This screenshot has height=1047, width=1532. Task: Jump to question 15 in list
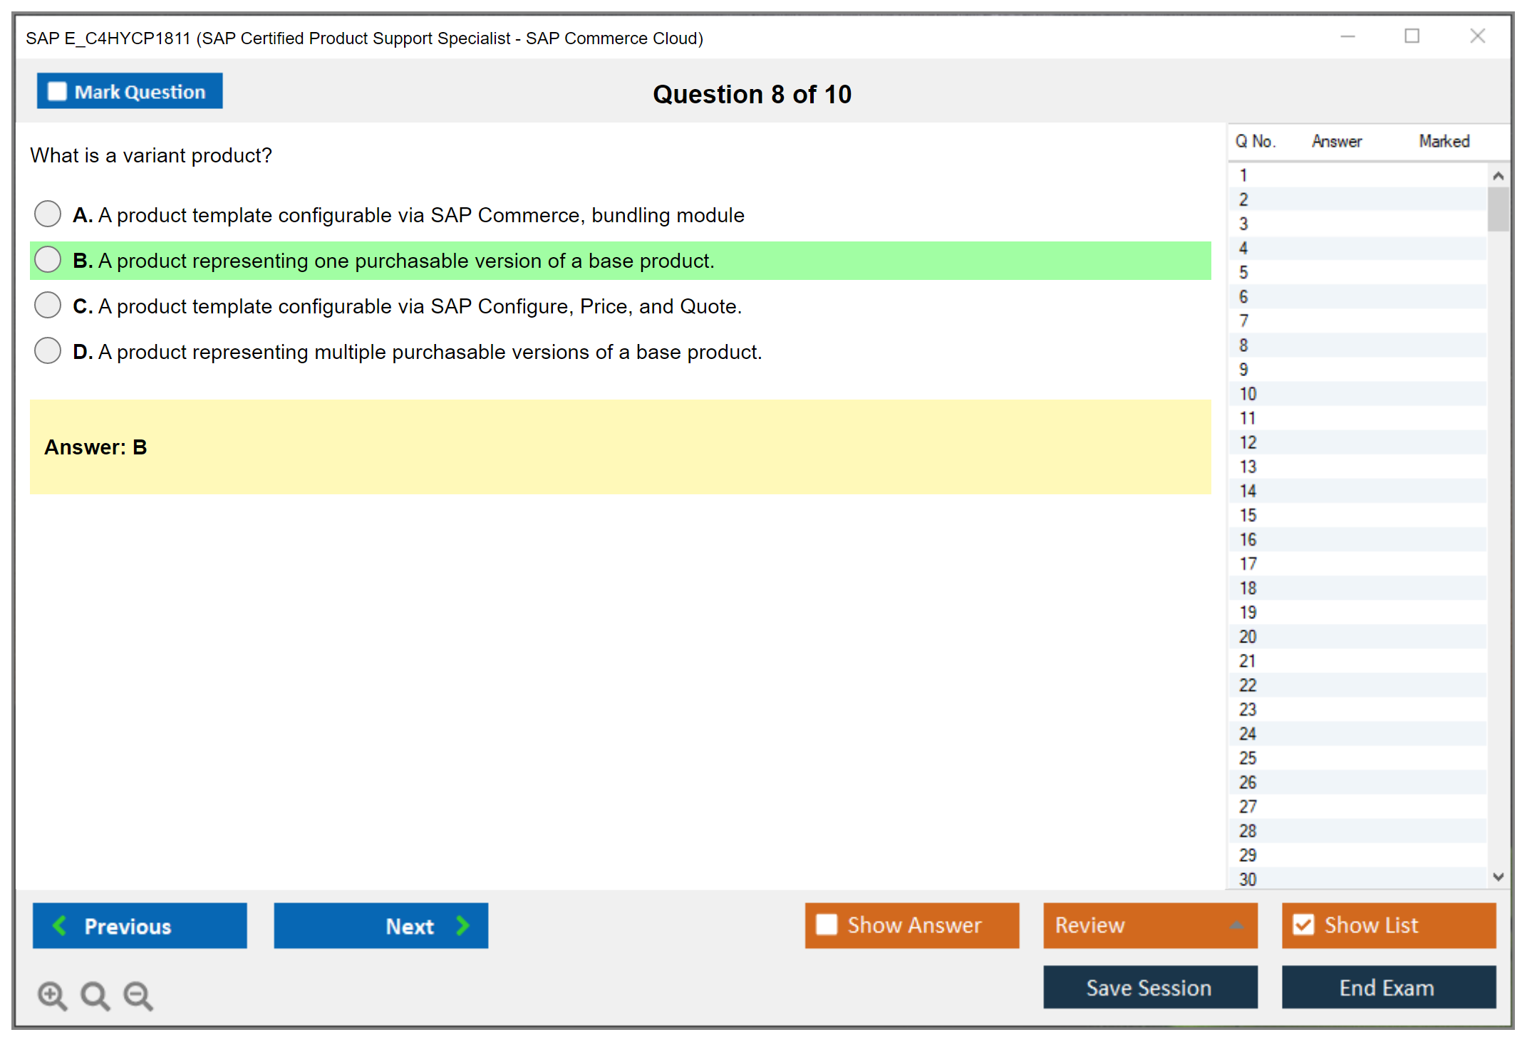1248,515
